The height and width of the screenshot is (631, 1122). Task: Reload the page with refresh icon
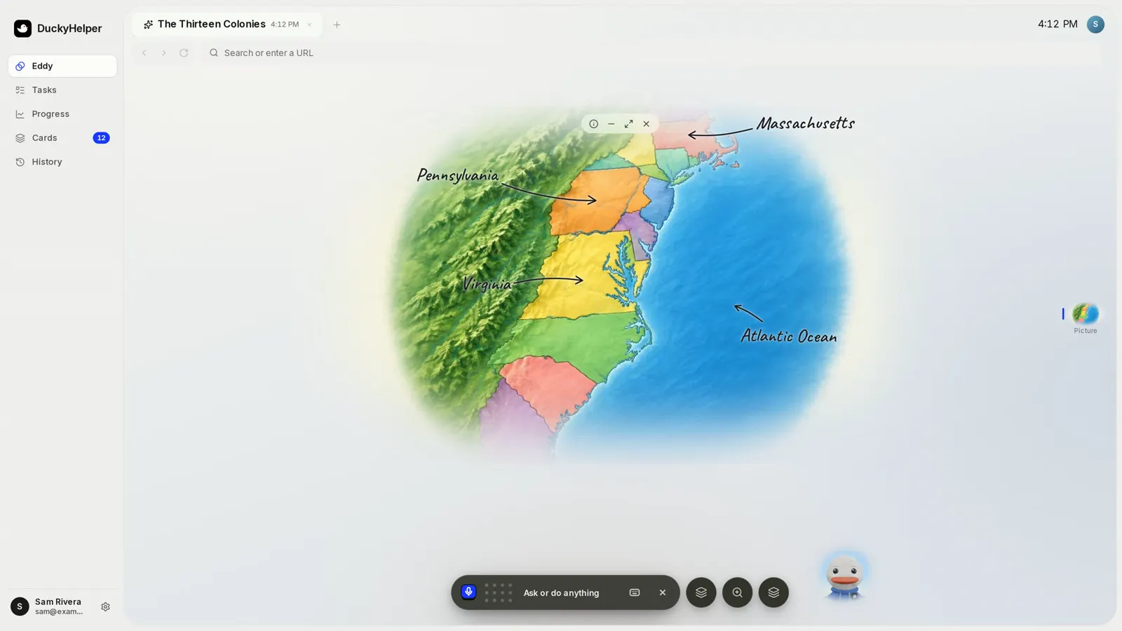click(184, 53)
